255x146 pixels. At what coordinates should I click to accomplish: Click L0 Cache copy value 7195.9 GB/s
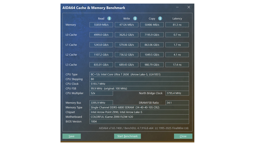tap(152, 35)
